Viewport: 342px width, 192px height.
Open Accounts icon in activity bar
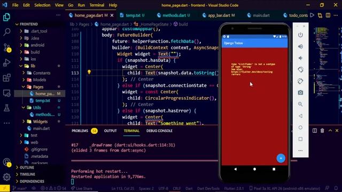tap(6, 162)
